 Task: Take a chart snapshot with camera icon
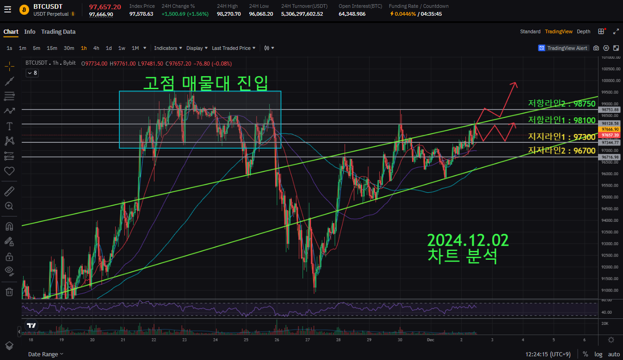click(x=596, y=48)
